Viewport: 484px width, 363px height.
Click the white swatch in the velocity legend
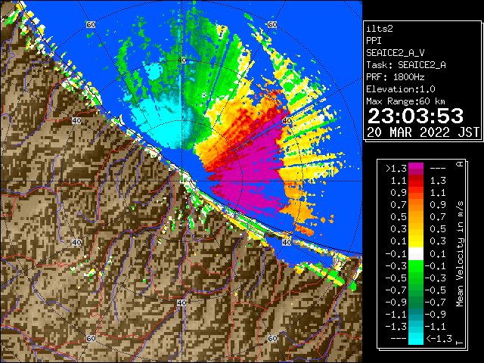coord(416,254)
